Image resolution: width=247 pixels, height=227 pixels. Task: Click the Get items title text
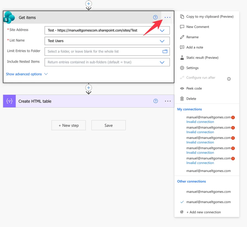[27, 18]
